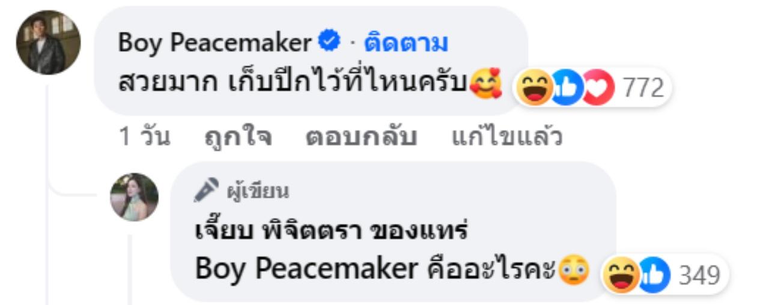Image resolution: width=769 pixels, height=305 pixels.
Task: Open edit history via แก้ไขแล้ว
Action: [x=507, y=137]
